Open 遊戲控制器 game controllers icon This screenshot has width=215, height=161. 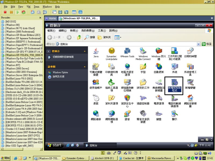tap(143, 98)
